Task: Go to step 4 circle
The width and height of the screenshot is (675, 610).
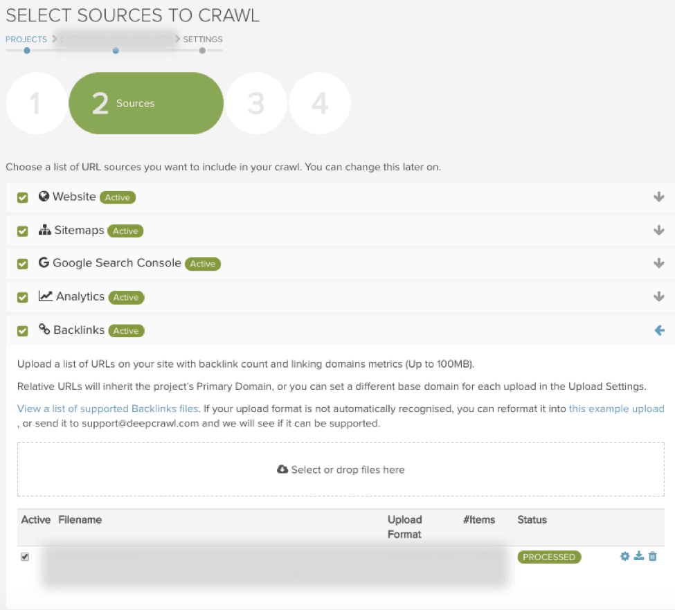Action: [x=320, y=103]
